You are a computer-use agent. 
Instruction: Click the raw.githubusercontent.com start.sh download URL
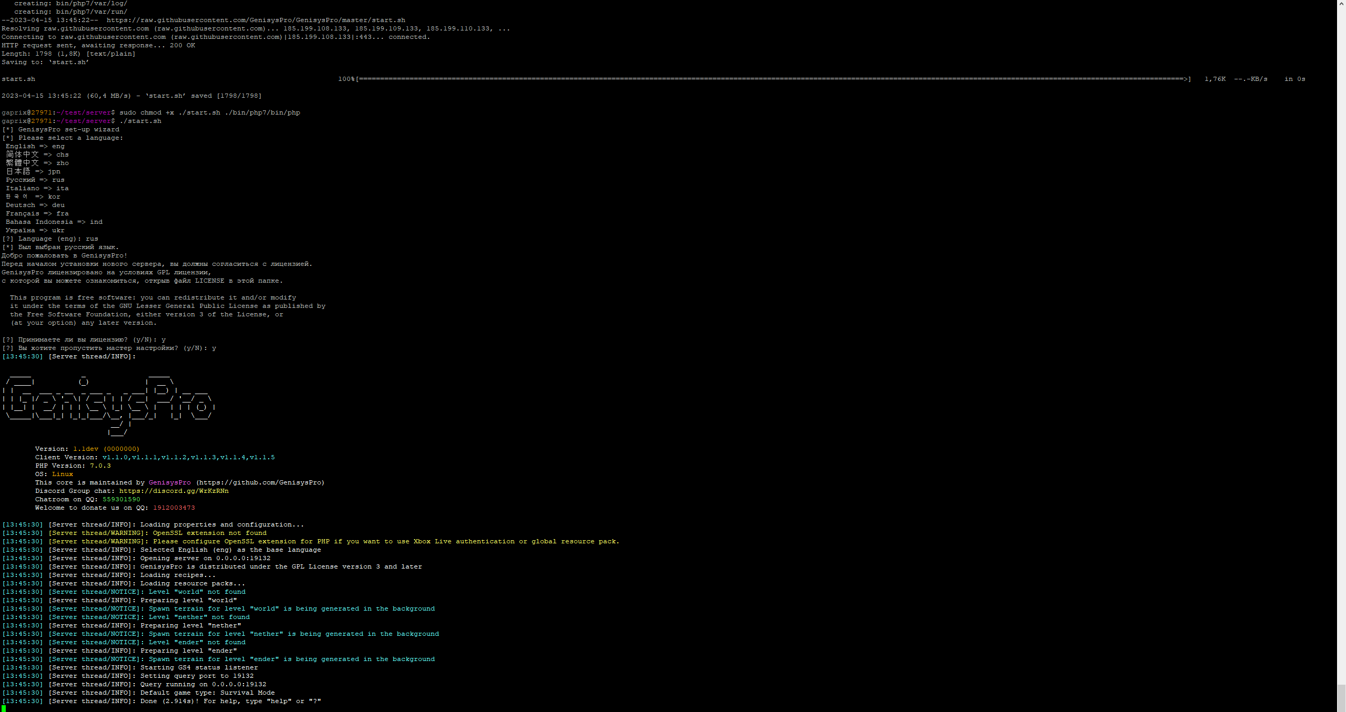click(256, 20)
